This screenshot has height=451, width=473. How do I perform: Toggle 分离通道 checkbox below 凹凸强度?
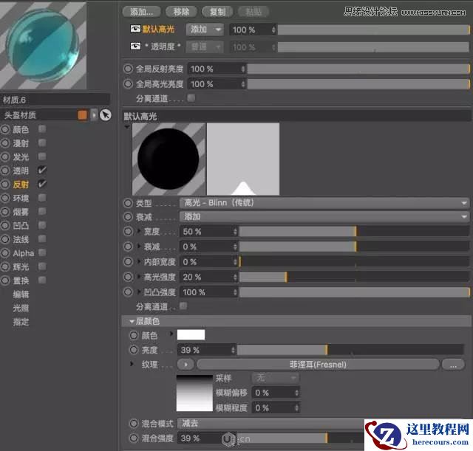click(183, 306)
